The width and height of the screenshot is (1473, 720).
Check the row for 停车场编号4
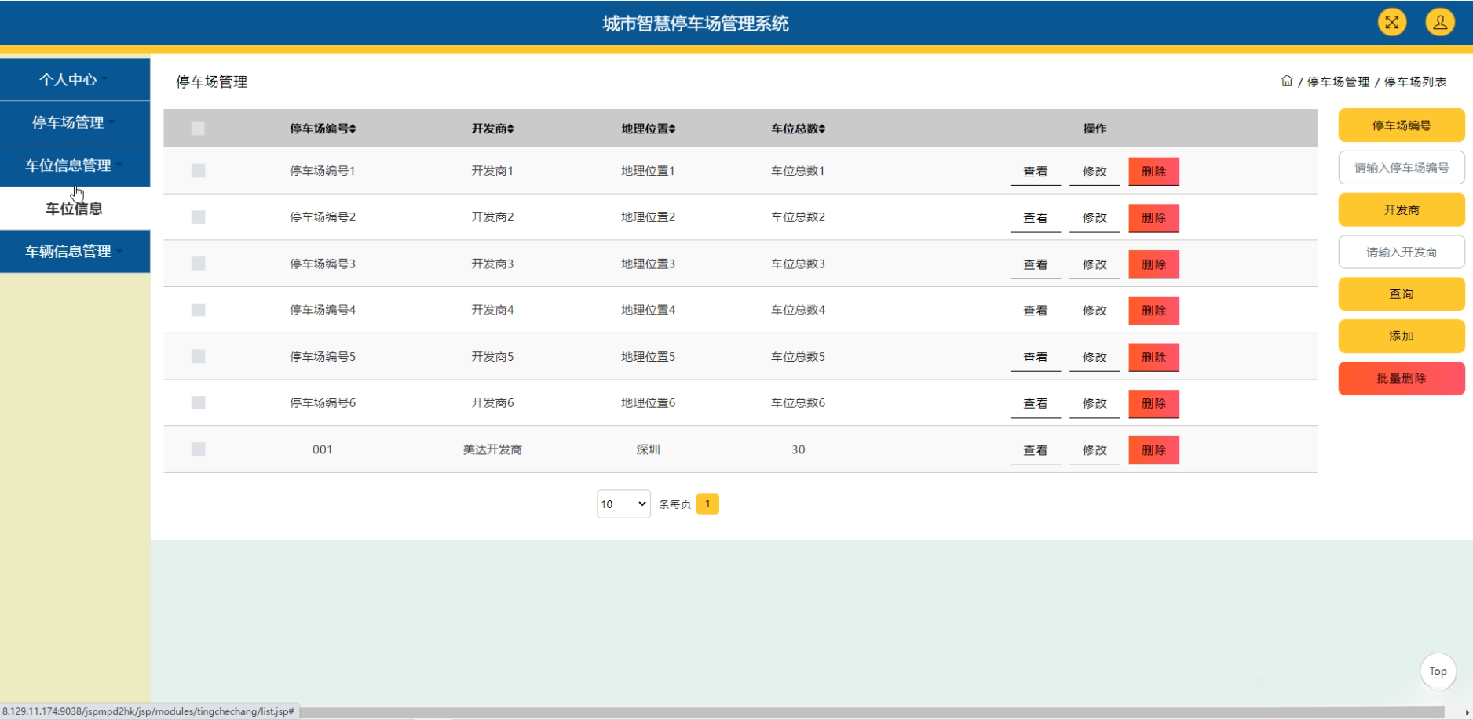coord(198,310)
